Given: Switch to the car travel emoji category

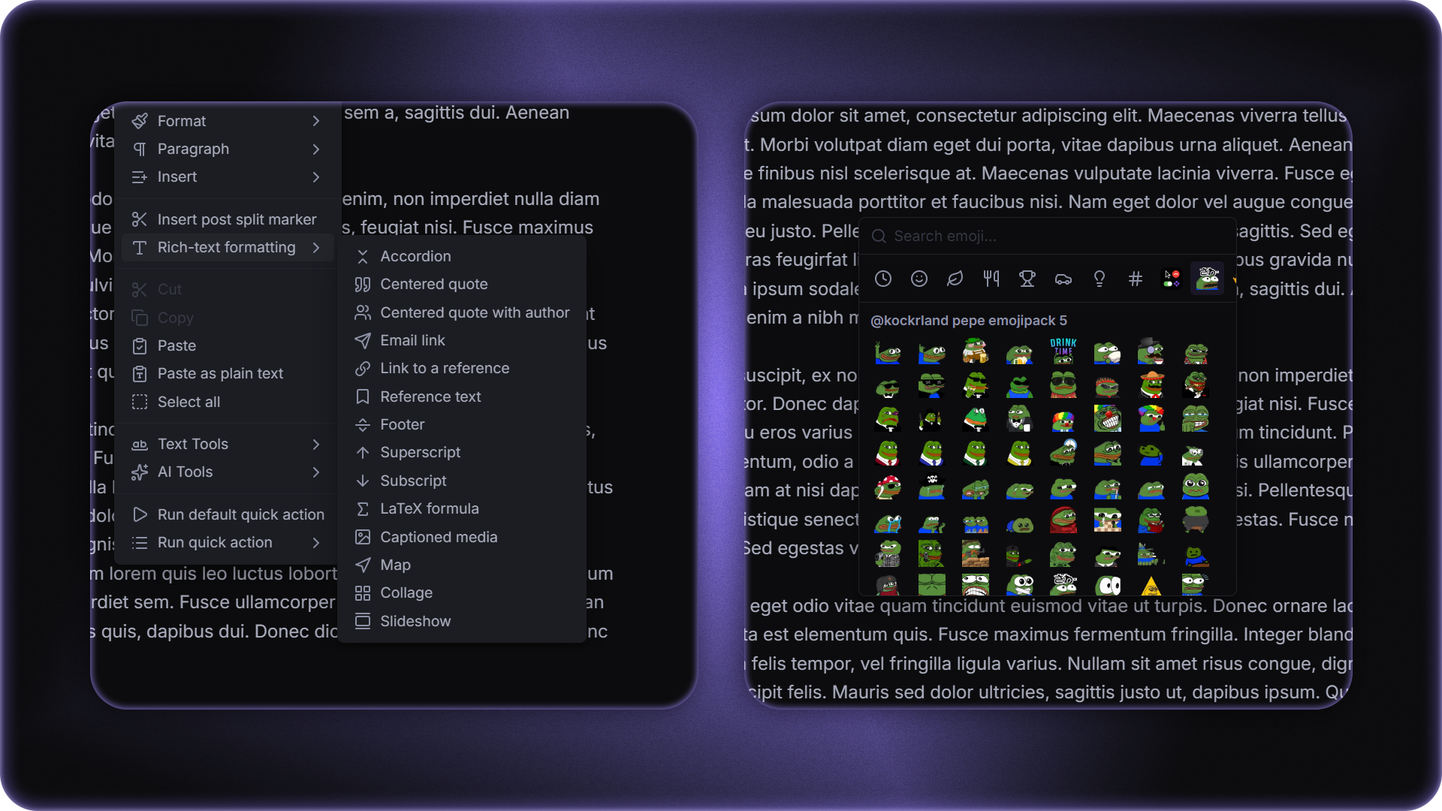Looking at the screenshot, I should pyautogui.click(x=1063, y=279).
